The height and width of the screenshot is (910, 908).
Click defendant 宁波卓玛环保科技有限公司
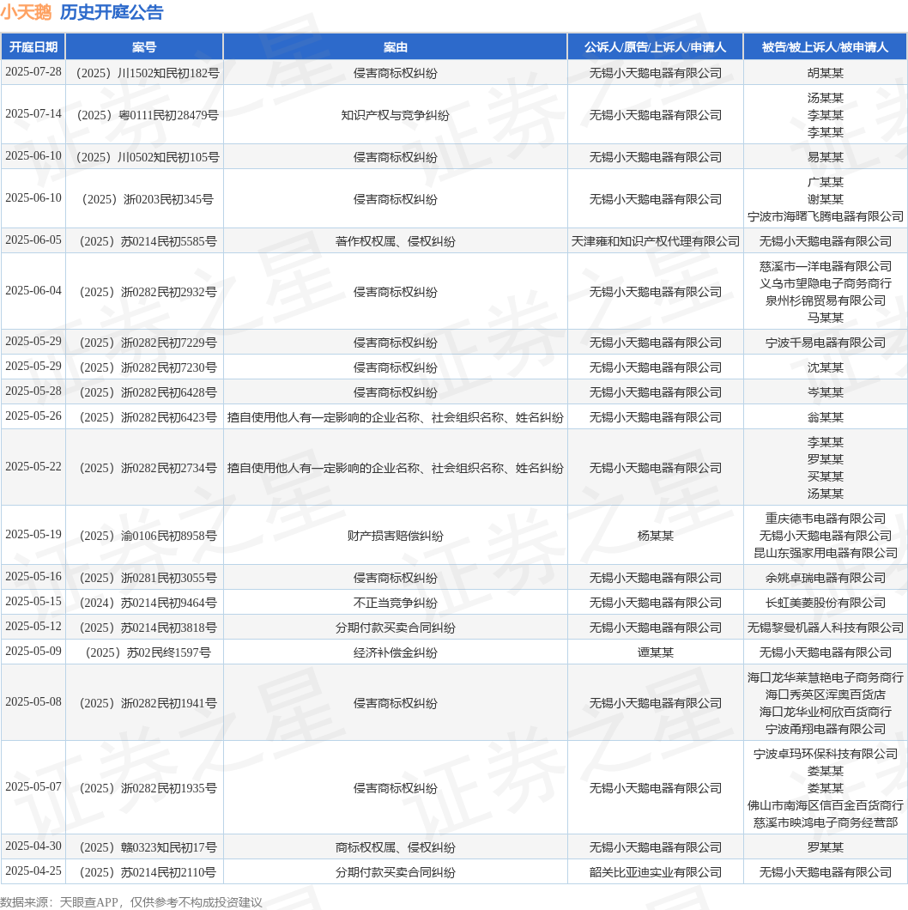click(x=825, y=754)
